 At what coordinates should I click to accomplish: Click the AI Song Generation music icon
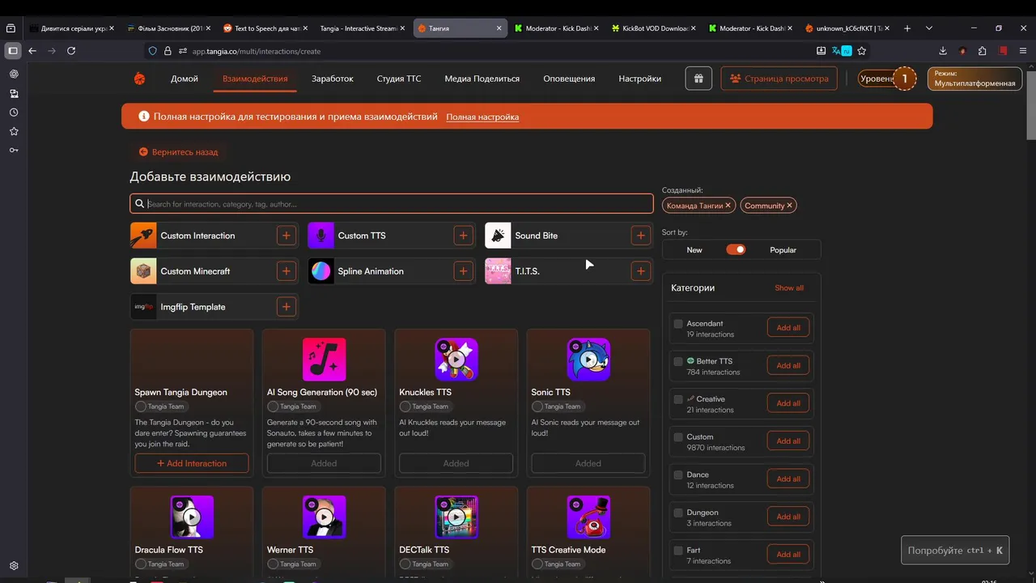click(x=324, y=360)
